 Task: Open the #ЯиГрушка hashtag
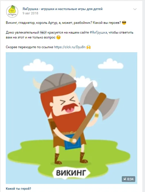pyautogui.click(x=98, y=32)
